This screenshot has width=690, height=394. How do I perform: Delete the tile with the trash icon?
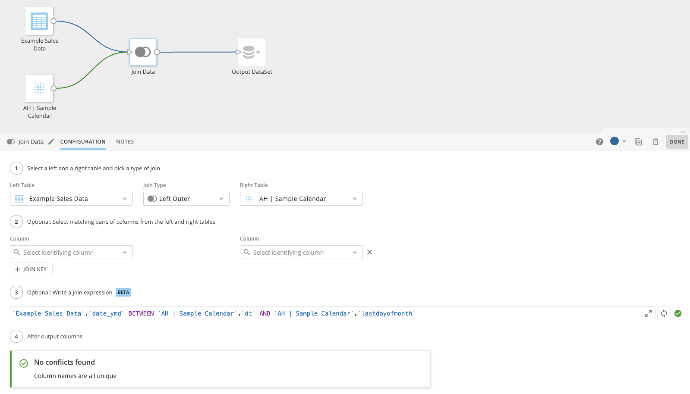click(x=655, y=142)
